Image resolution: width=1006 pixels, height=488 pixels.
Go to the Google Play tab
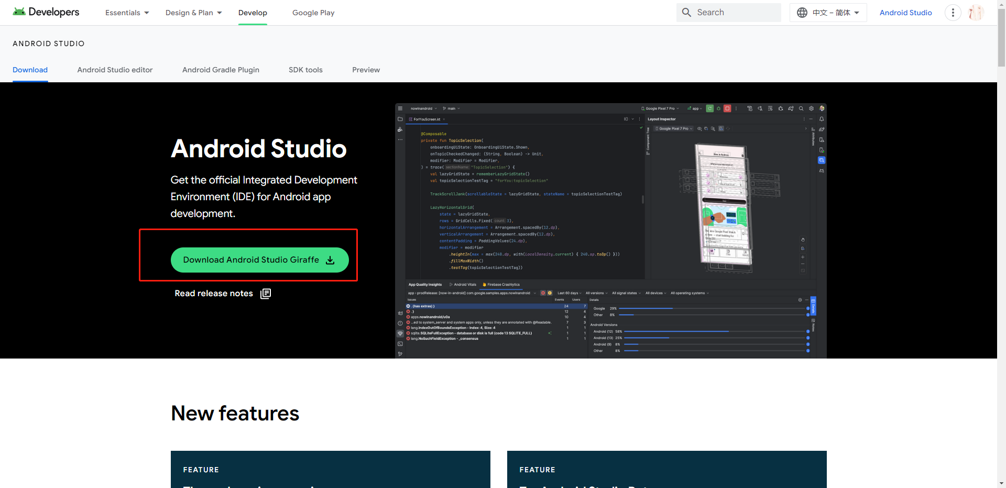pyautogui.click(x=313, y=13)
